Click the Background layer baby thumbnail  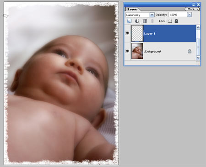[x=137, y=51]
